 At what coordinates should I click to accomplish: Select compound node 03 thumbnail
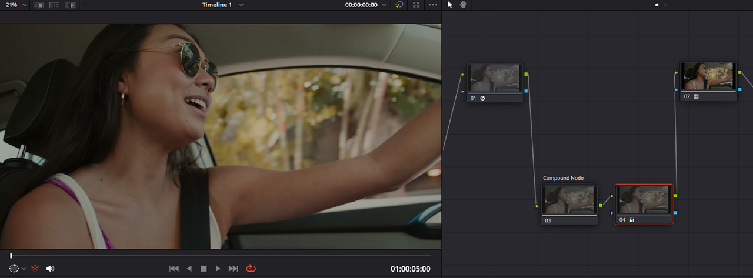(569, 200)
